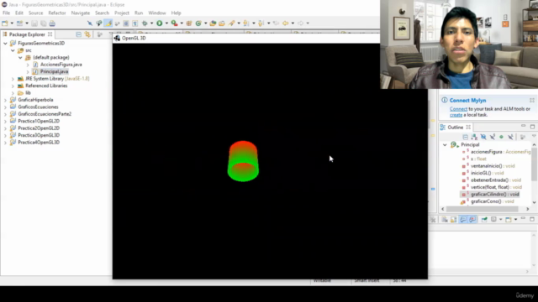Collapse the src folder node

point(13,50)
